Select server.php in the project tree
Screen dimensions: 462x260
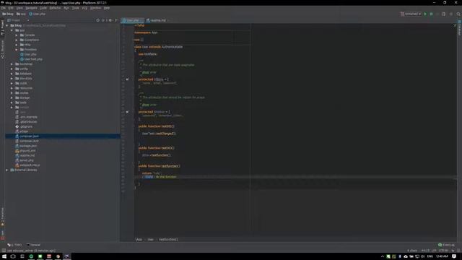(x=25, y=160)
